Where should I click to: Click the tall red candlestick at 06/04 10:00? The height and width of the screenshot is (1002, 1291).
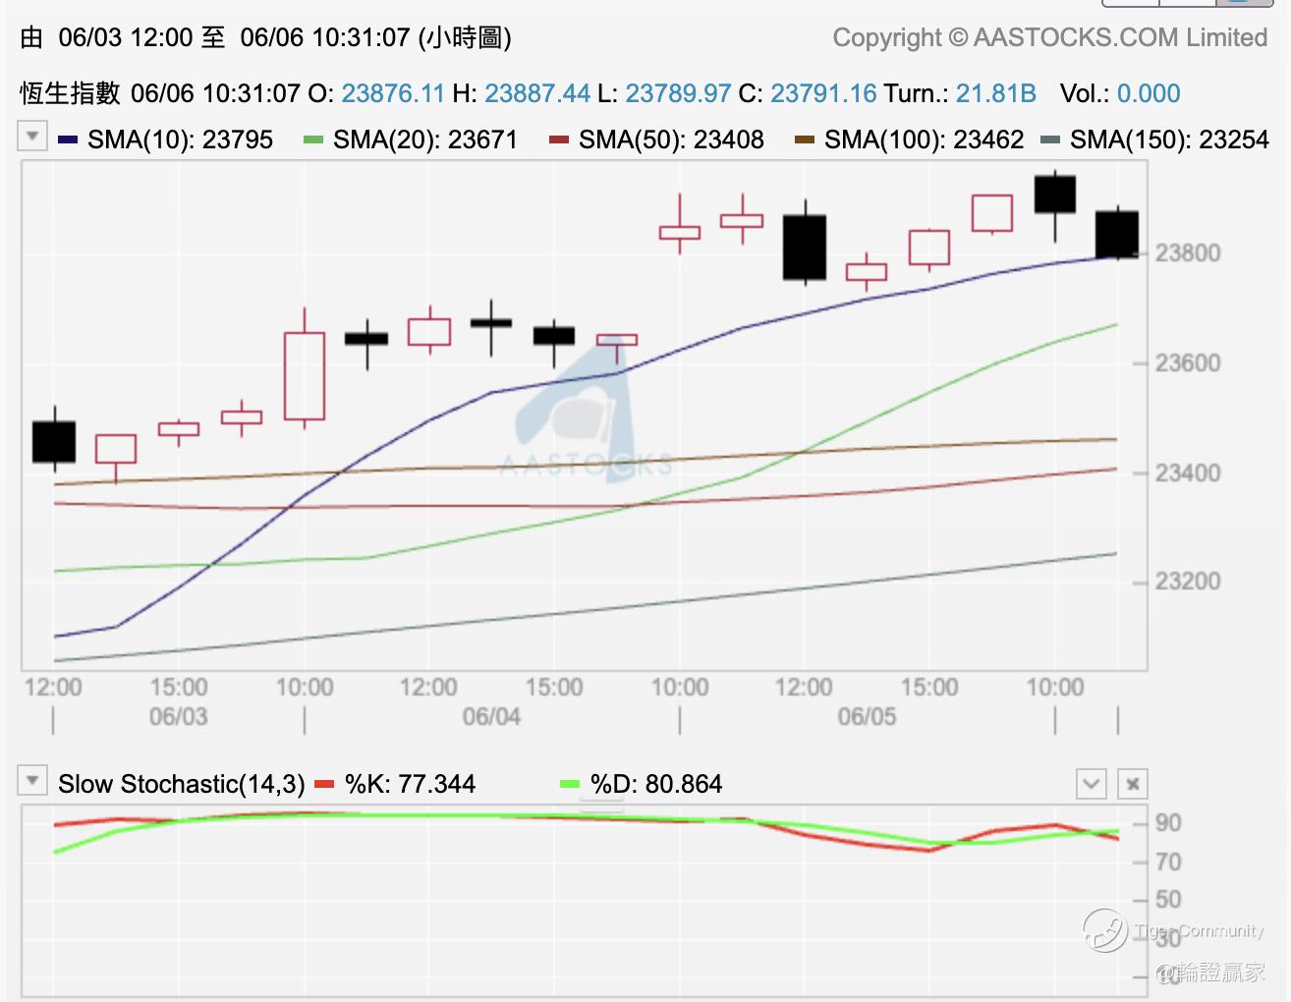click(x=305, y=375)
